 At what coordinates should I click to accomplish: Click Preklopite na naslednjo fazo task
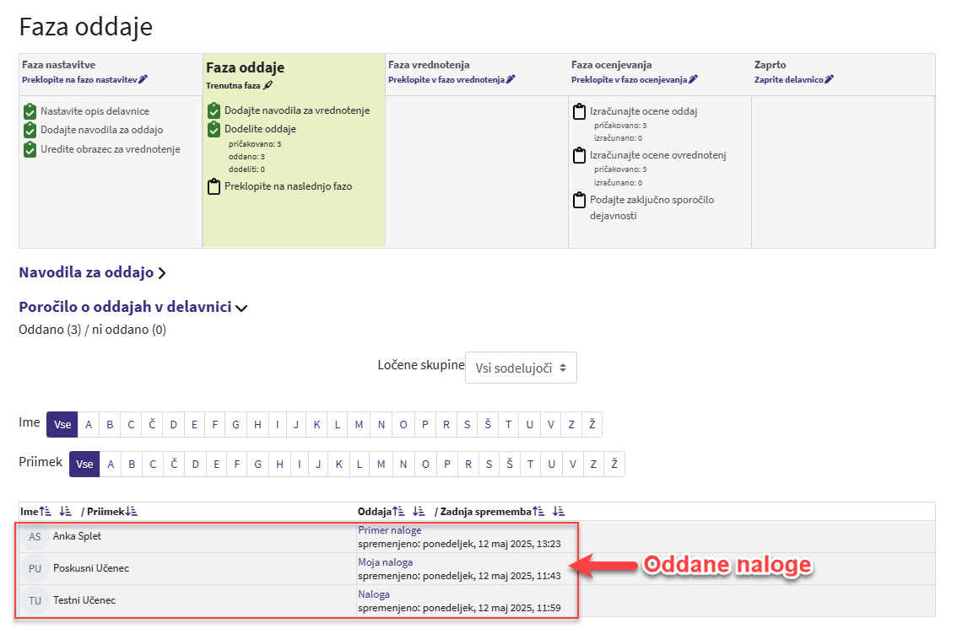pos(288,186)
